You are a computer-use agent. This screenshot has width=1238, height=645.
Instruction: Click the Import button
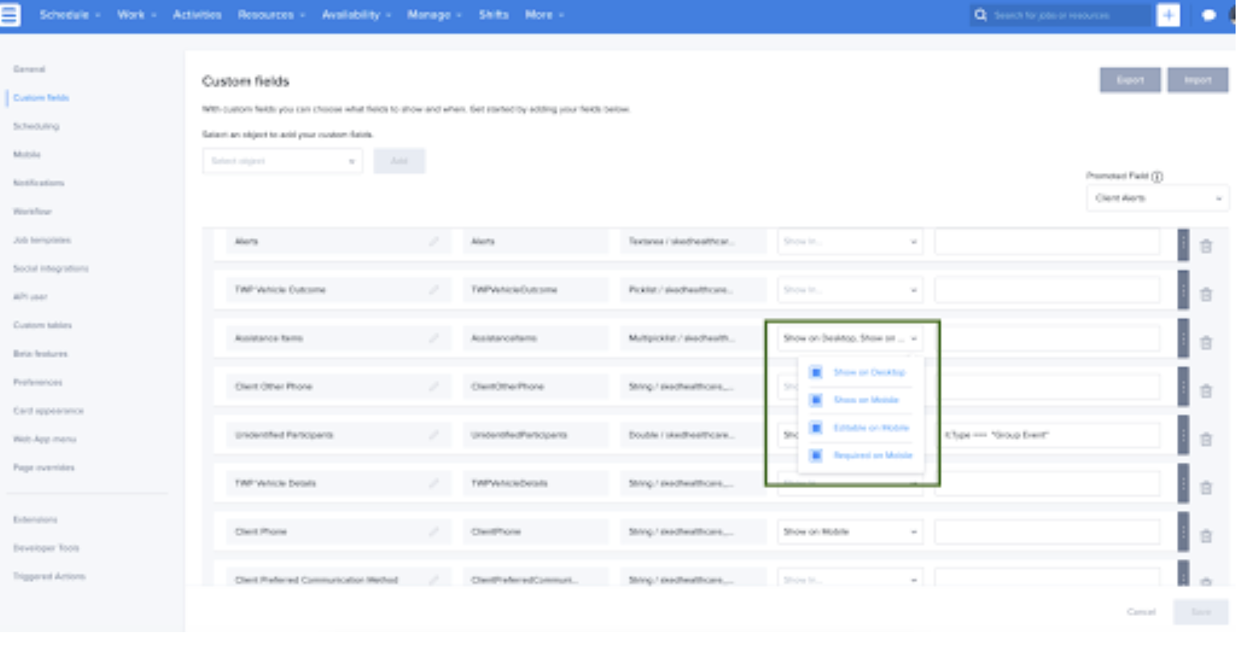click(x=1198, y=80)
